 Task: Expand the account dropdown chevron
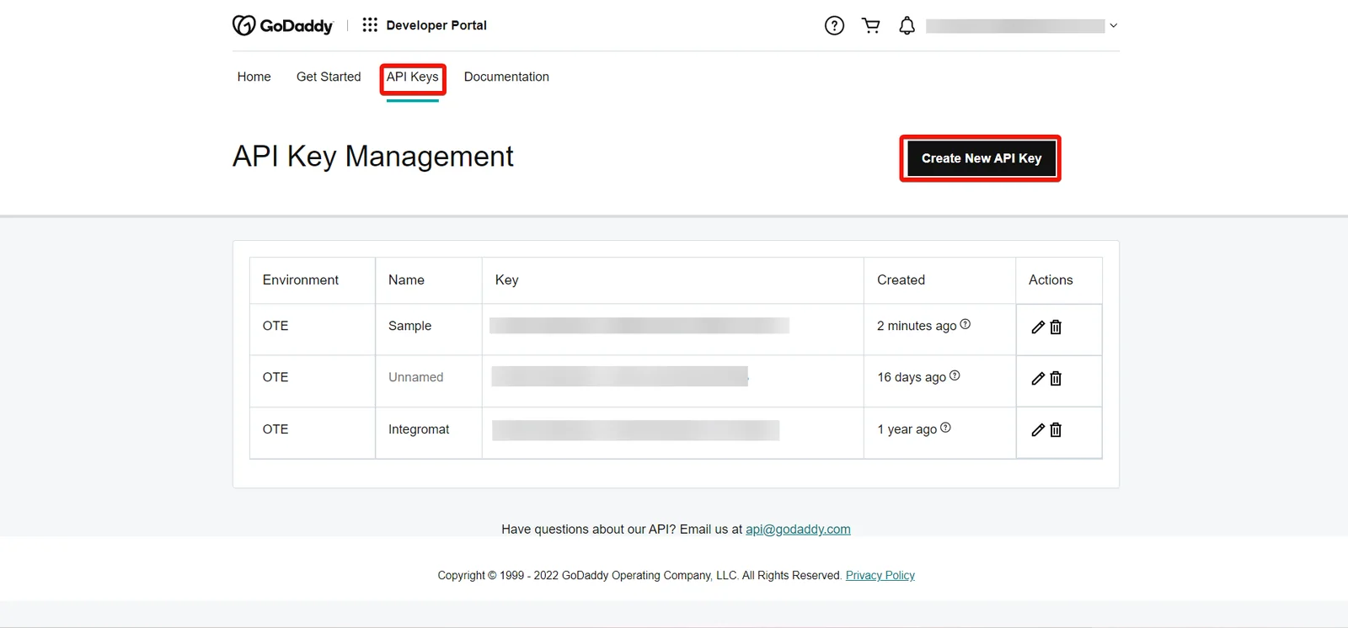tap(1114, 26)
